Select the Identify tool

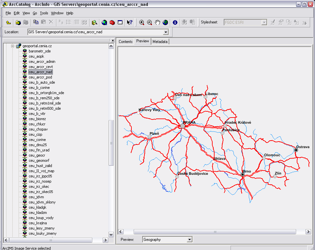[x=175, y=22]
